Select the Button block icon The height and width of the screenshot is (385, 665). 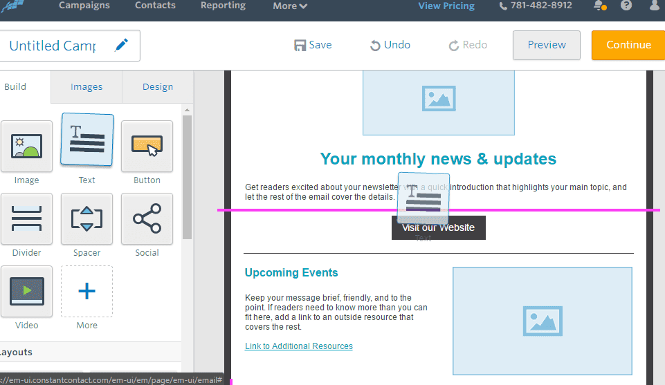point(147,147)
